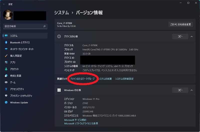Click the '2021/11/12' install date value
This screenshot has width=200, height=132.
click(x=88, y=107)
